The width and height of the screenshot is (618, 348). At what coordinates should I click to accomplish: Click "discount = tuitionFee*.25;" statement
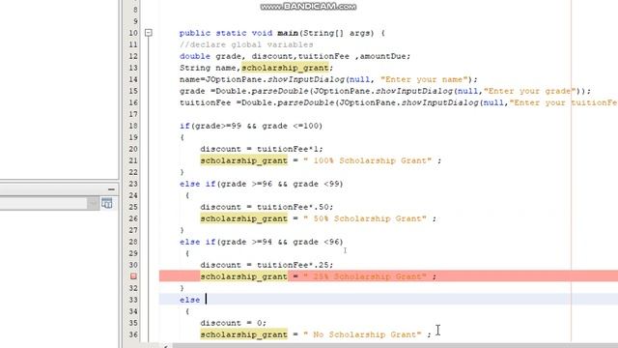(x=267, y=265)
